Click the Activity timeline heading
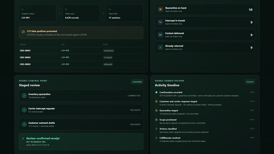 [x=167, y=85]
